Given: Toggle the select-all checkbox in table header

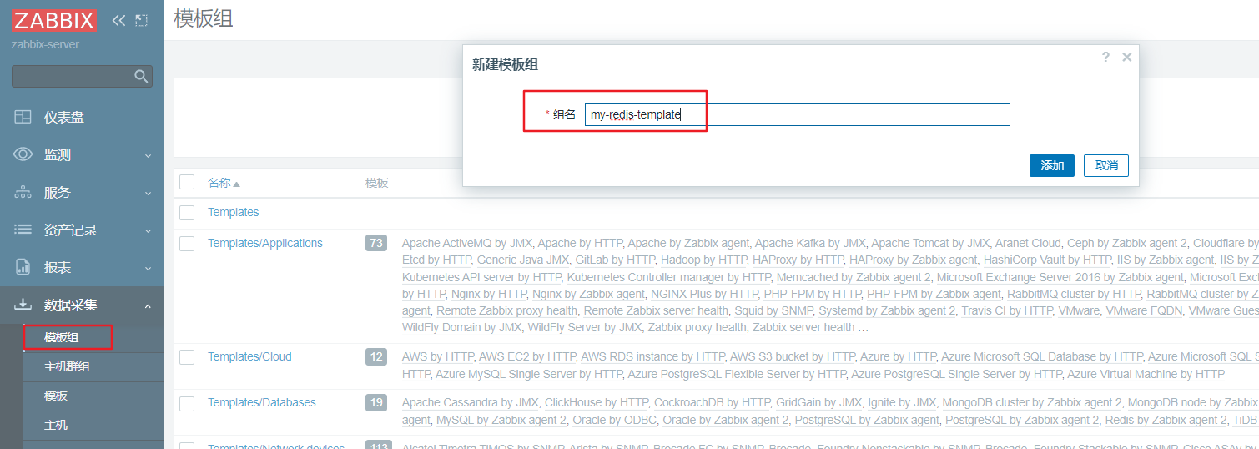Looking at the screenshot, I should coord(187,182).
